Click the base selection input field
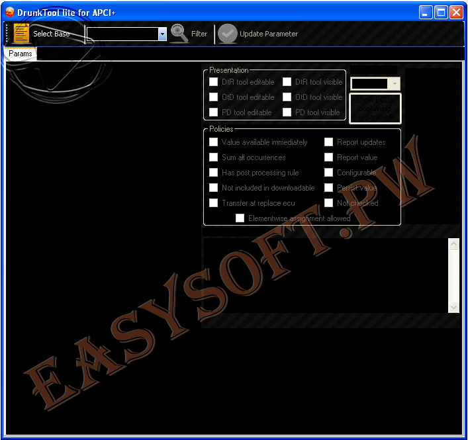 click(x=122, y=34)
